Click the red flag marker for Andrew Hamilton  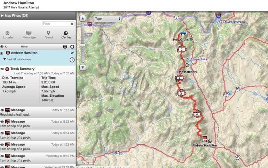point(205,138)
